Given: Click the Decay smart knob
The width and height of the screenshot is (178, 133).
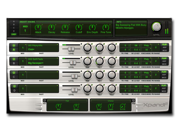Looking at the screenshot, I should click(x=52, y=27).
